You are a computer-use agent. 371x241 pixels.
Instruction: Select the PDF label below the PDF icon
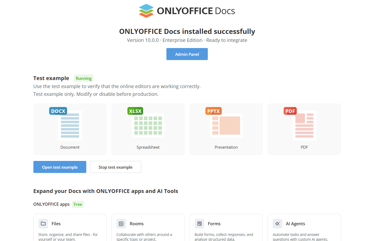tap(304, 147)
